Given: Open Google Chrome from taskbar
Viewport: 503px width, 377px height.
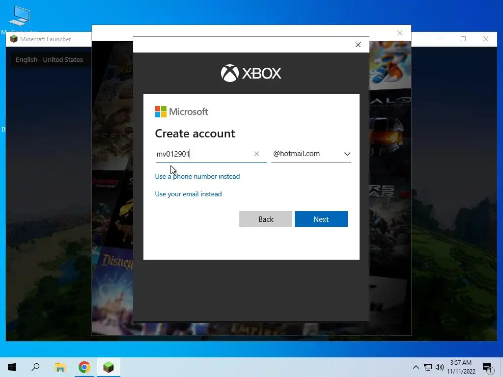Looking at the screenshot, I should (84, 367).
